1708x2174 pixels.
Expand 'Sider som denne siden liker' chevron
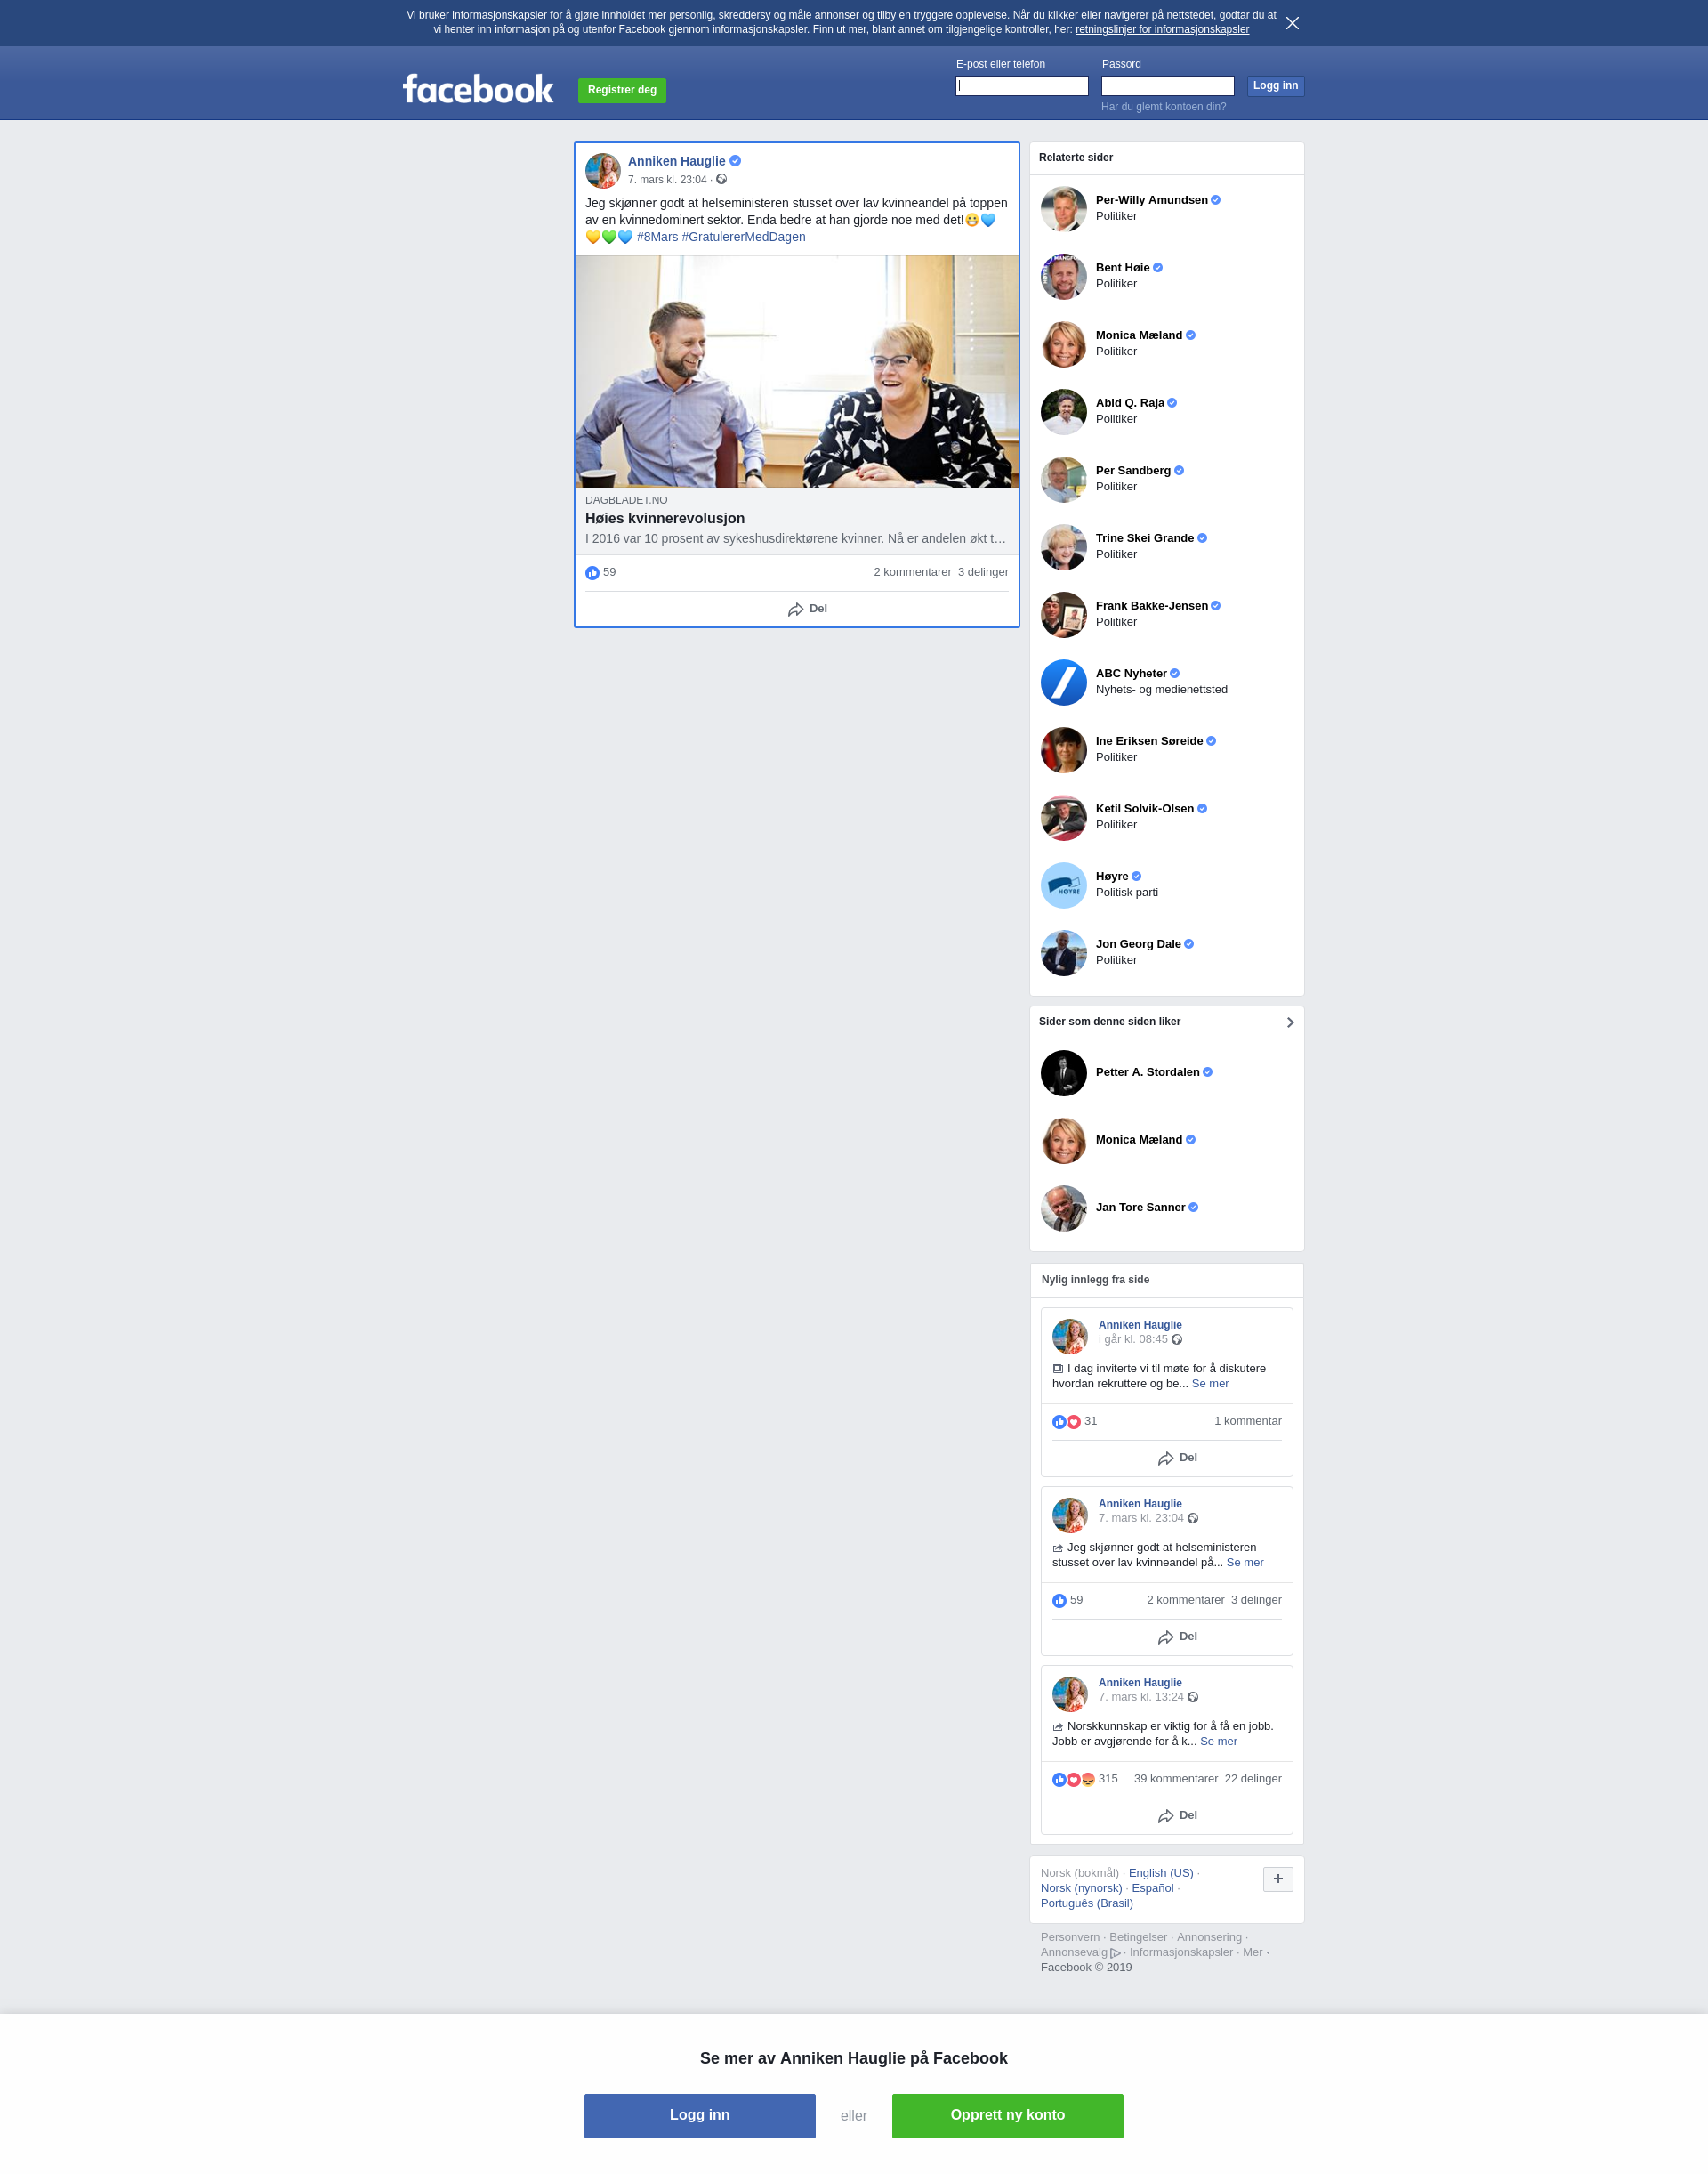[1290, 1022]
